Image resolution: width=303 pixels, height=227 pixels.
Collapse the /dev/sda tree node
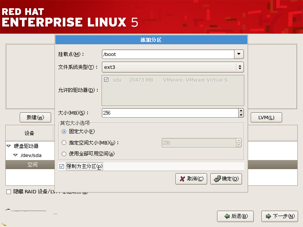click(16, 155)
